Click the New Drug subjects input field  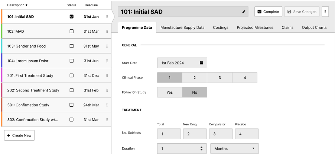195,134
